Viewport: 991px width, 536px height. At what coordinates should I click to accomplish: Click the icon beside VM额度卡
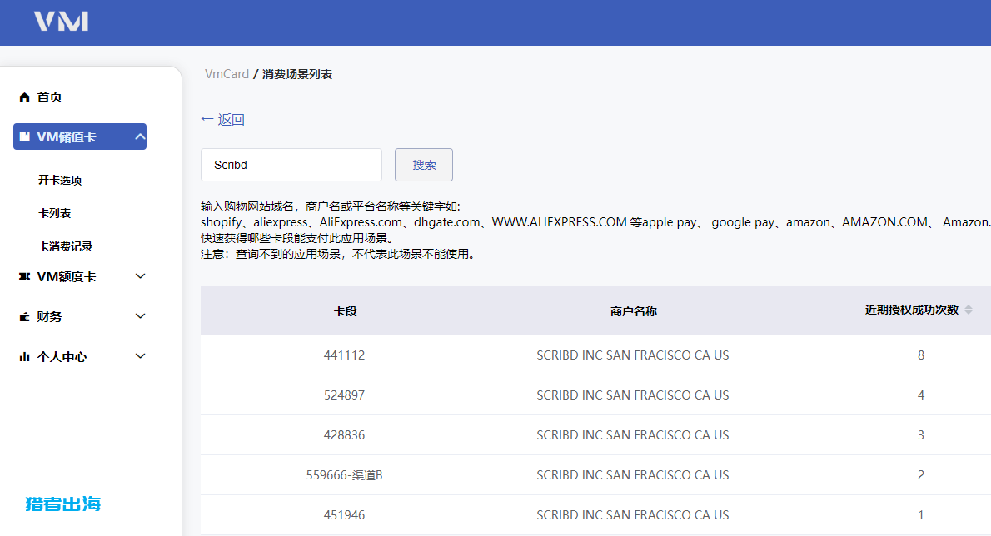point(25,276)
